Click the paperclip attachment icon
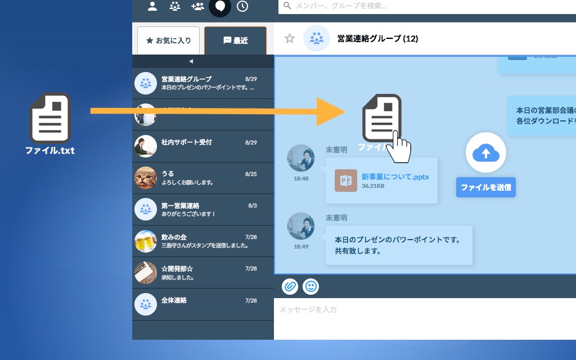 coord(290,286)
